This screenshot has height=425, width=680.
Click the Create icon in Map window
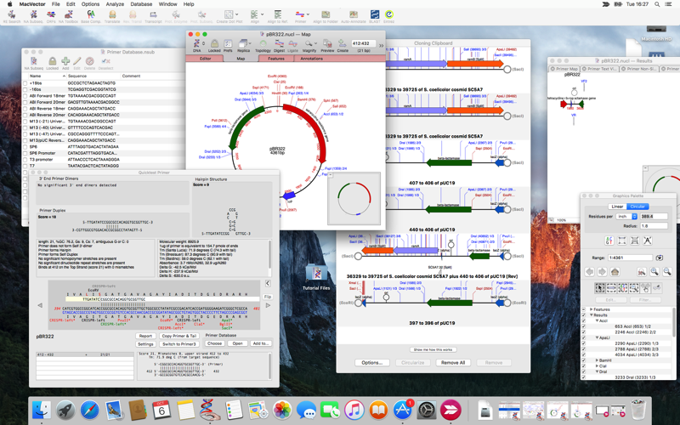point(343,43)
